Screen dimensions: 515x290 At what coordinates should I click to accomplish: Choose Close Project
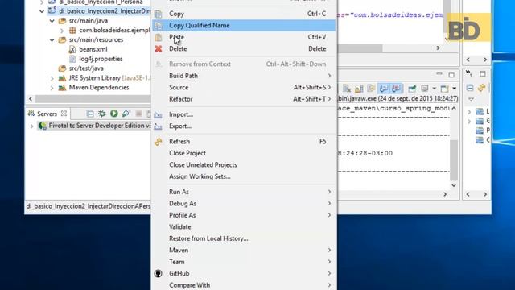point(244,153)
